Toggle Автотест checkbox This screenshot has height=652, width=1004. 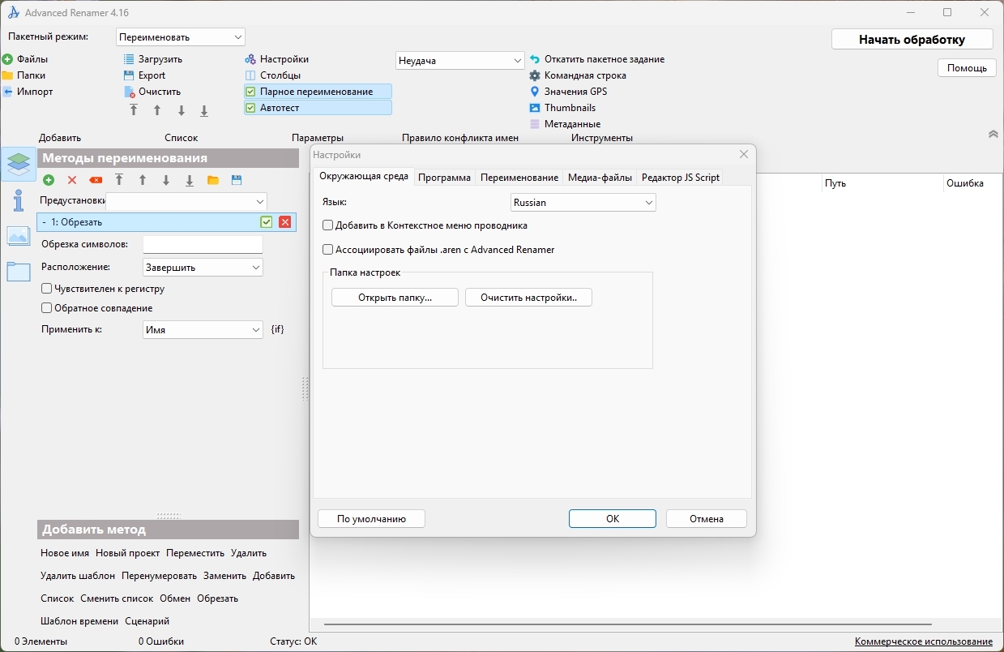click(250, 108)
